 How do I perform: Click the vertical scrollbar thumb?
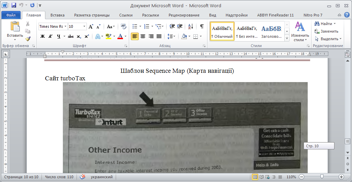point(348,141)
